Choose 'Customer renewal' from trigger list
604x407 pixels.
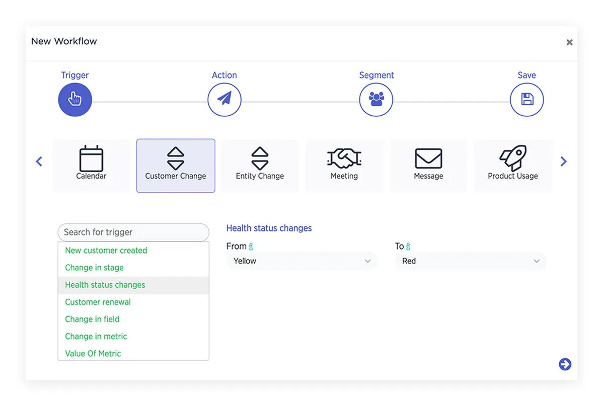pos(98,302)
